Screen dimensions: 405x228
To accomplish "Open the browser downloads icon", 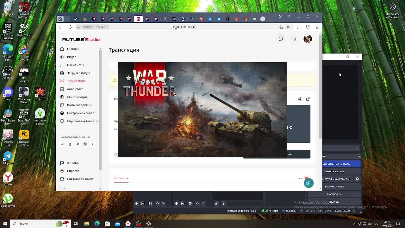I will pos(317,27).
